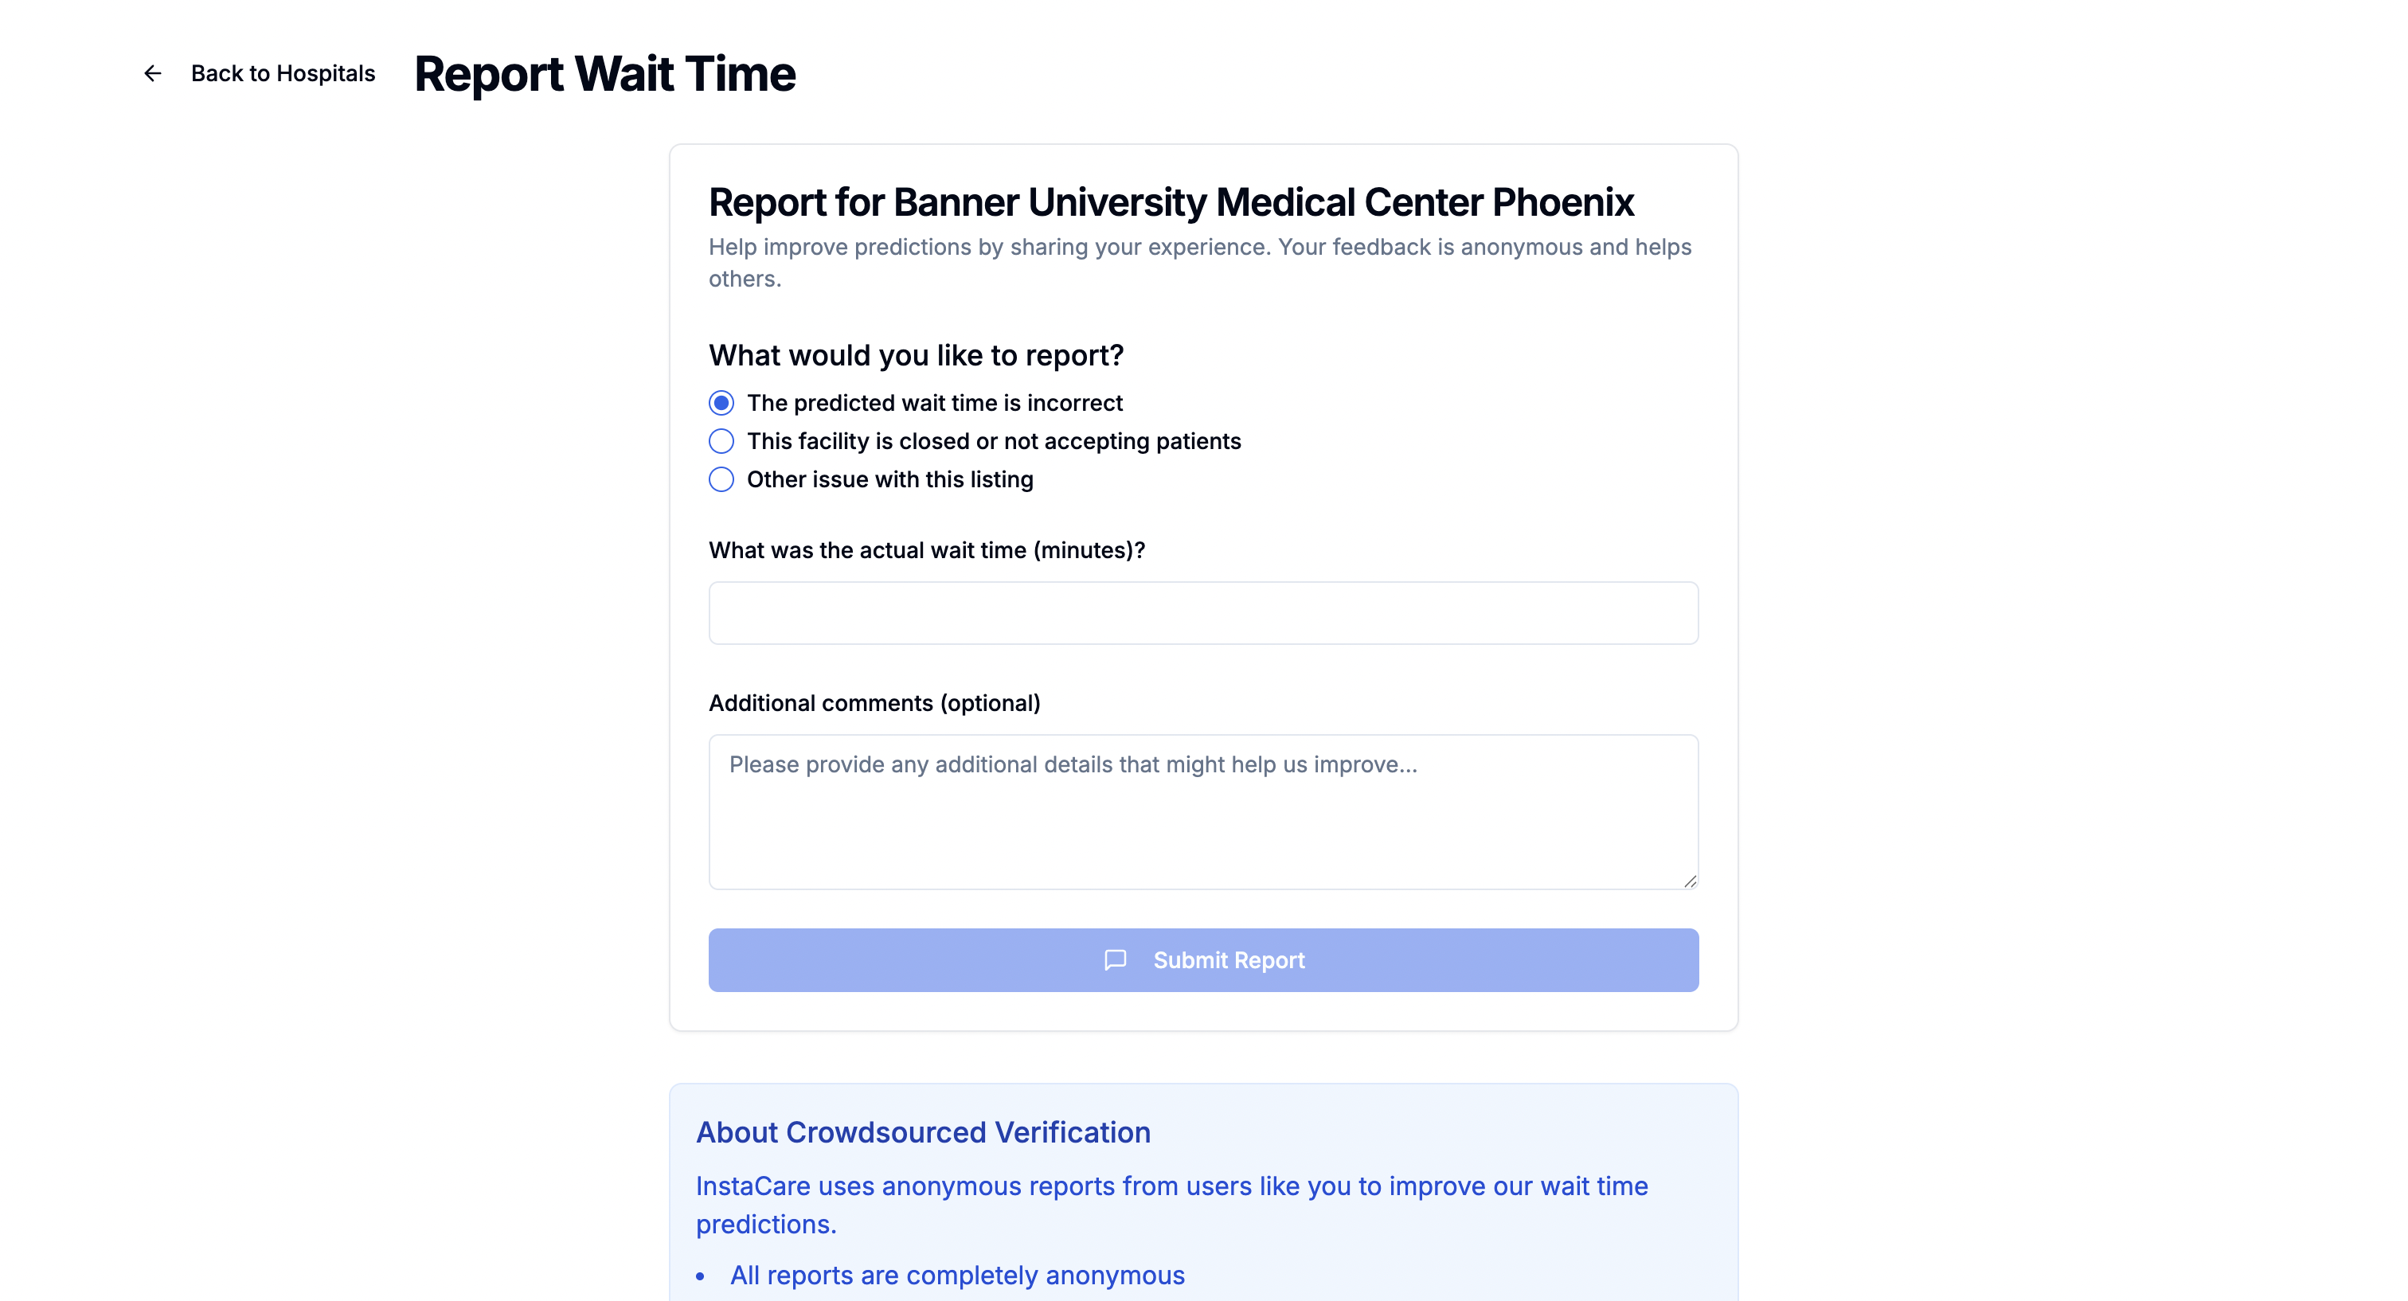Click 'This facility is closed or not accepting patients' label

click(x=994, y=441)
